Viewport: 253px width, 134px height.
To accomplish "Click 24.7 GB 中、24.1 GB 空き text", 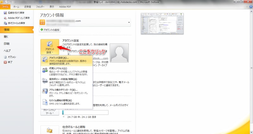I will point(82,117).
